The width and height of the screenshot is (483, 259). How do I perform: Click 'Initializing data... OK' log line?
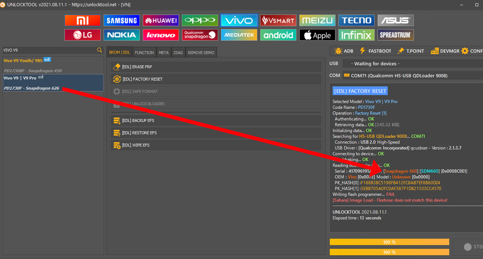coord(352,130)
